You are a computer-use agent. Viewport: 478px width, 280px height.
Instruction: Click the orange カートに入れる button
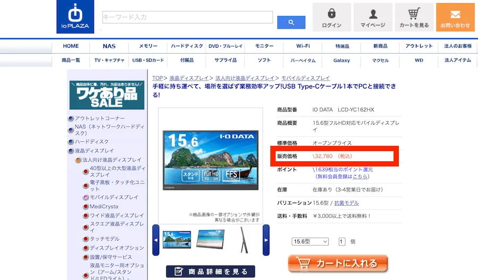point(338,263)
